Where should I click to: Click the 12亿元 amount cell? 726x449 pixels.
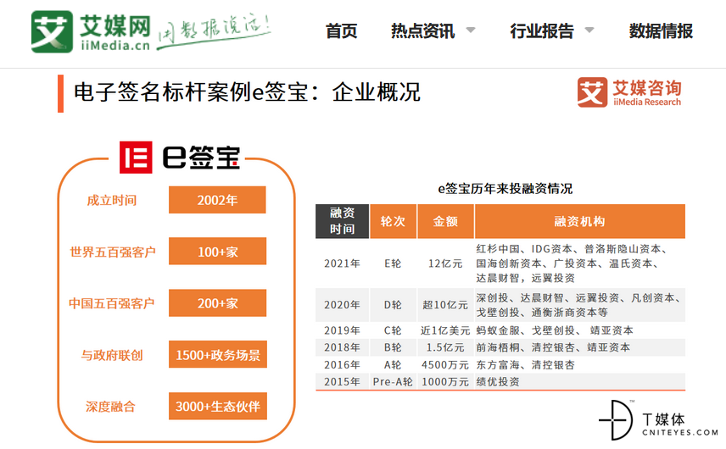445,263
